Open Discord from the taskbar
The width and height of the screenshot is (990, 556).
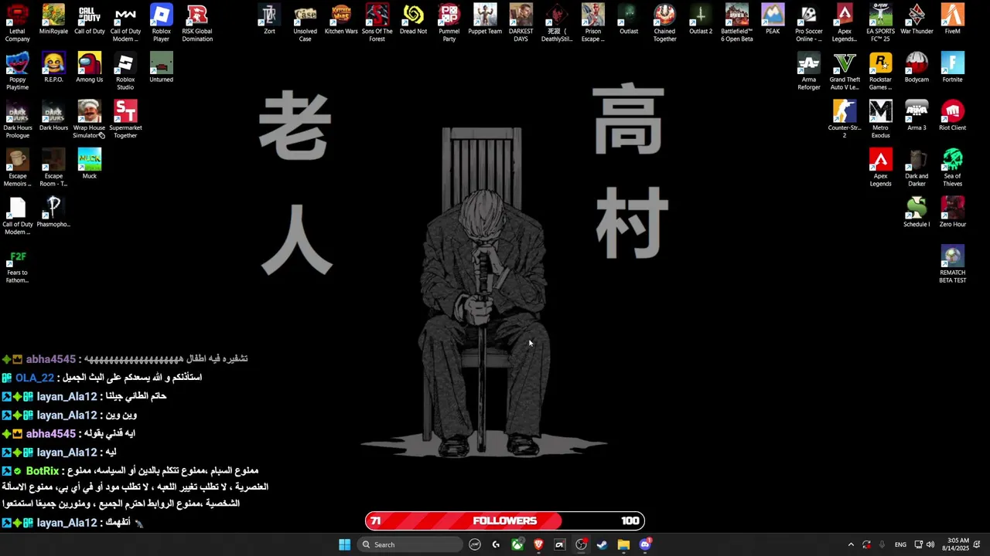coord(645,544)
